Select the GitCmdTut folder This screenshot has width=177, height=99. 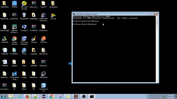pos(44,51)
